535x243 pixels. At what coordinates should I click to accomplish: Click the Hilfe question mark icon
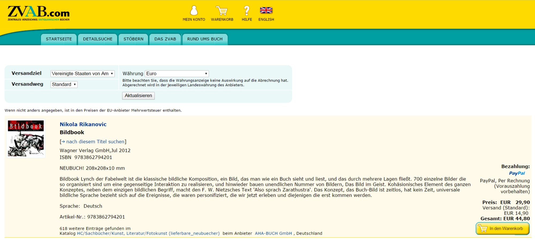pyautogui.click(x=247, y=11)
